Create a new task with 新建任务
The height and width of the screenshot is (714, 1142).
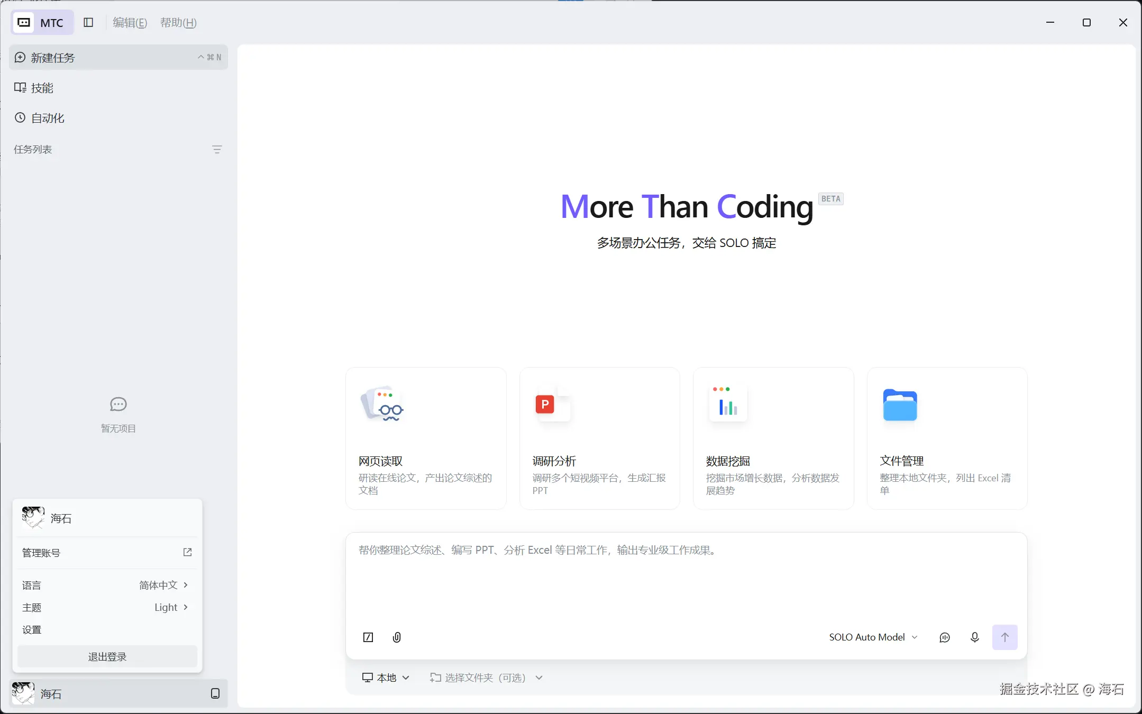tap(118, 57)
